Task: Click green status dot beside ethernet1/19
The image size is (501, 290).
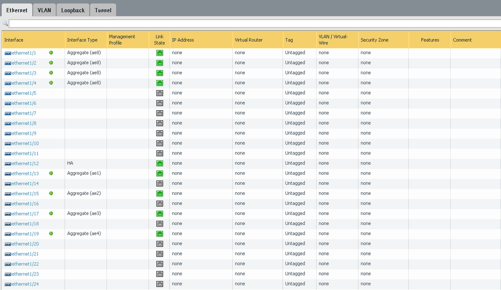Action: (51, 233)
